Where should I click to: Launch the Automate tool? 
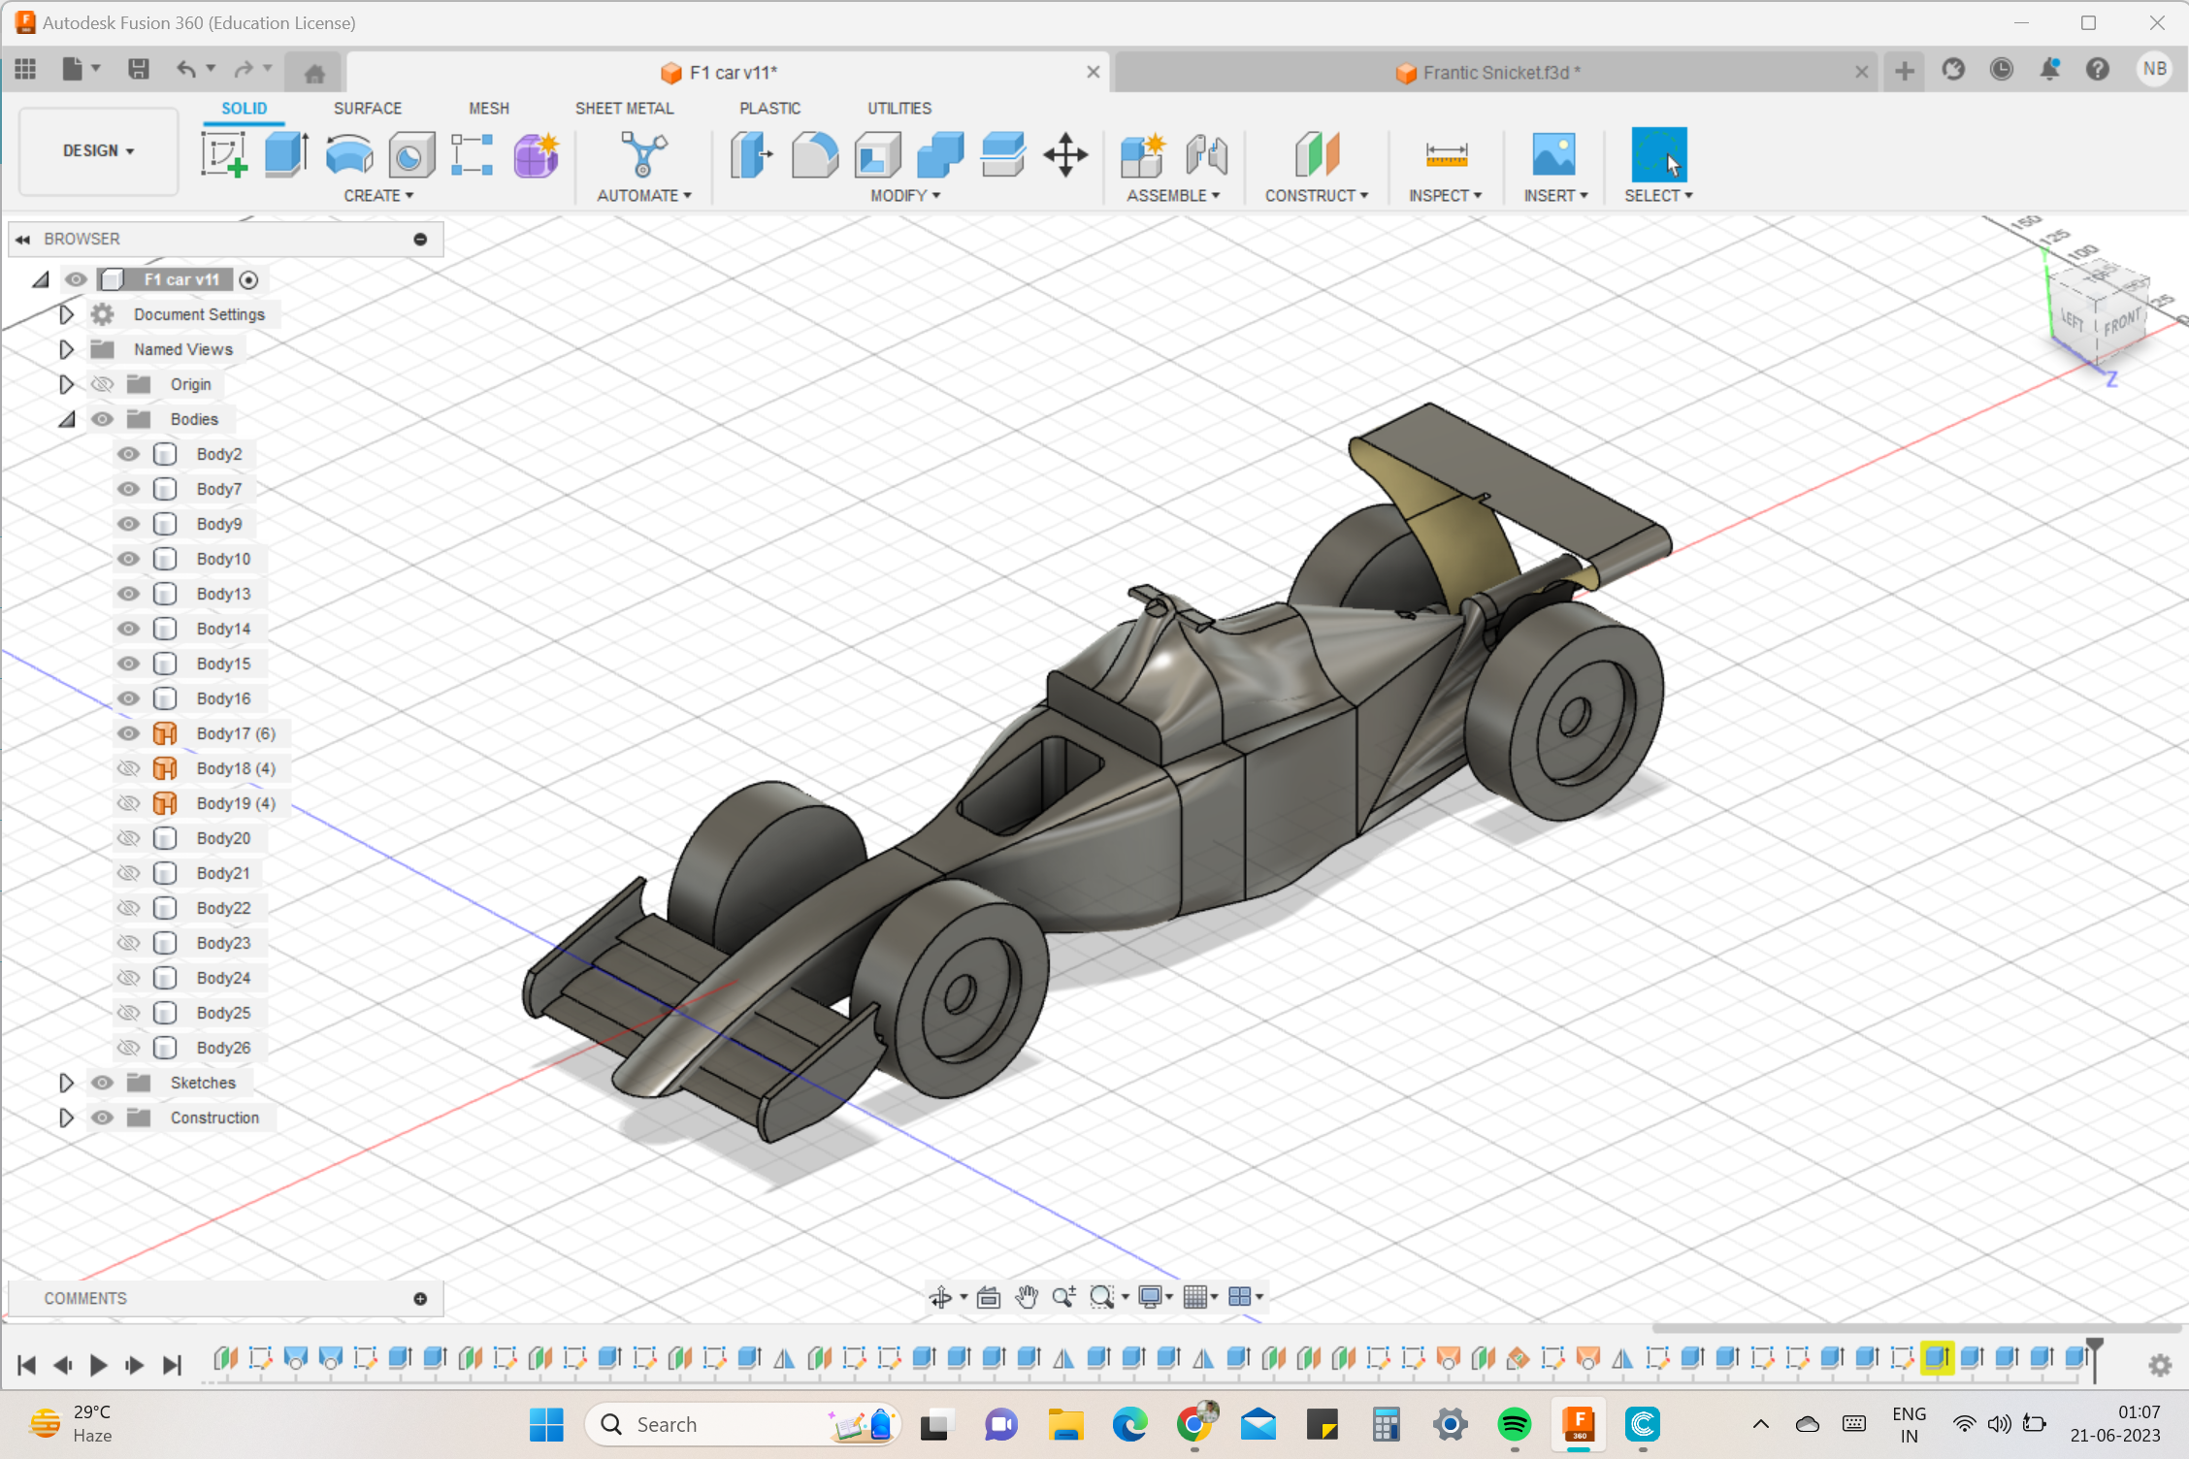(642, 153)
